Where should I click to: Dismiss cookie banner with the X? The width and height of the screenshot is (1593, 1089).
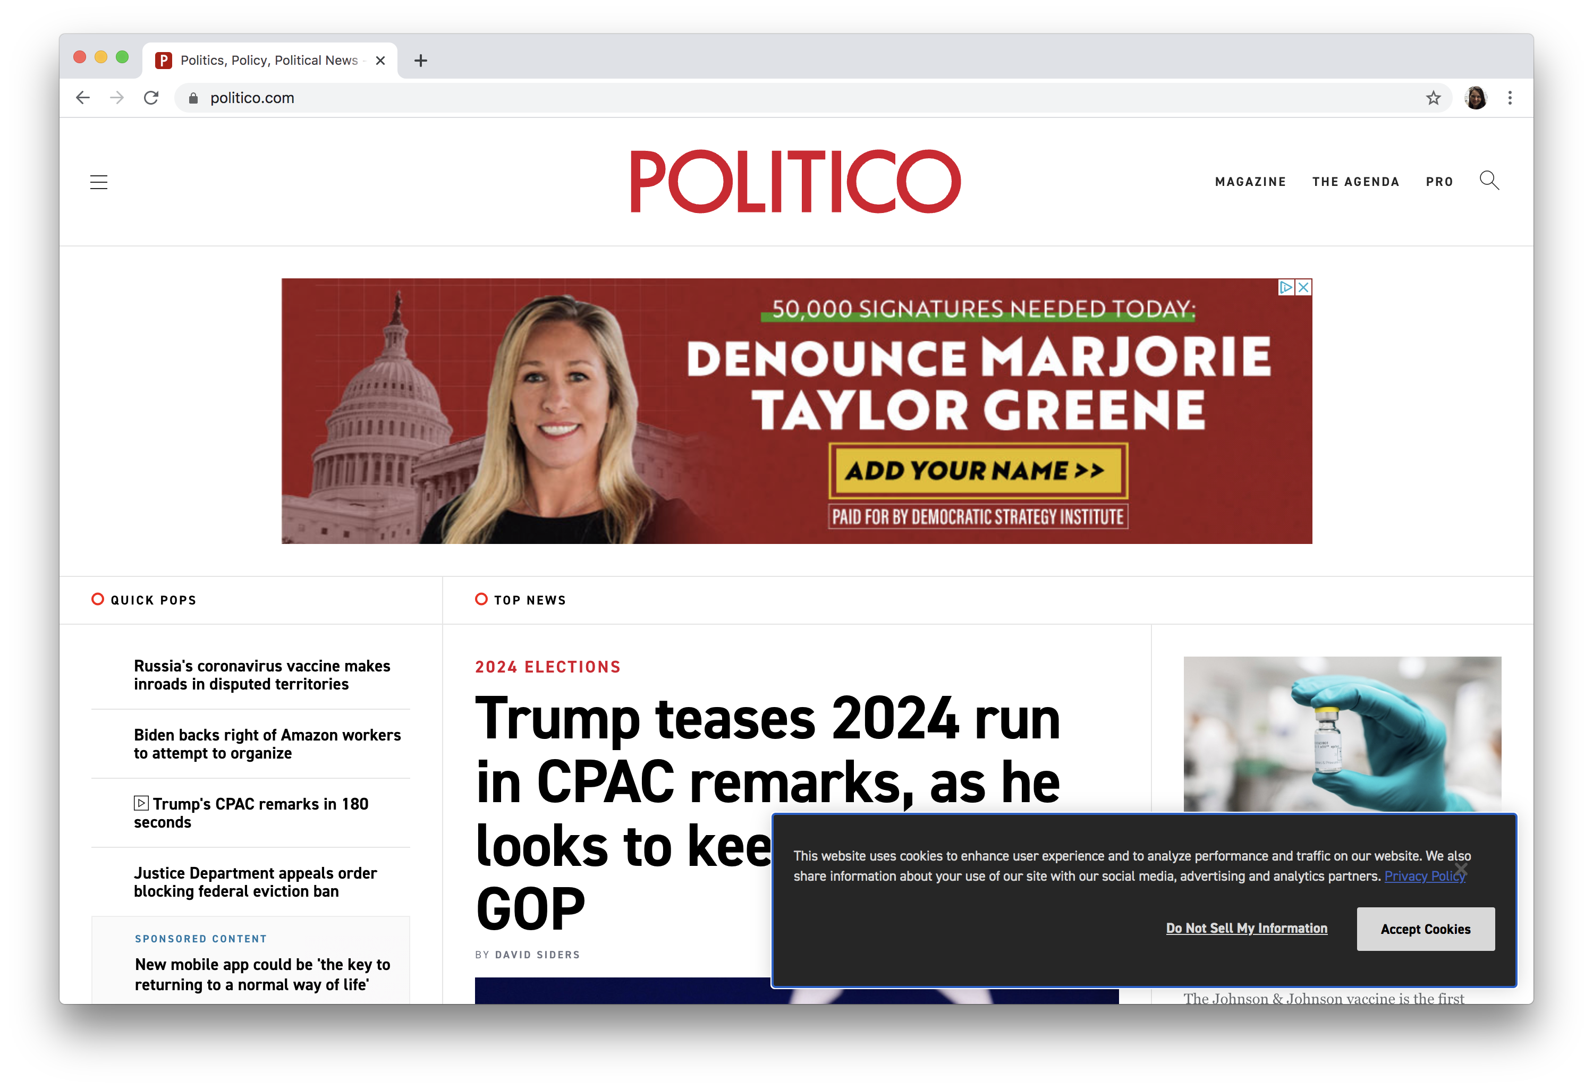point(1461,870)
